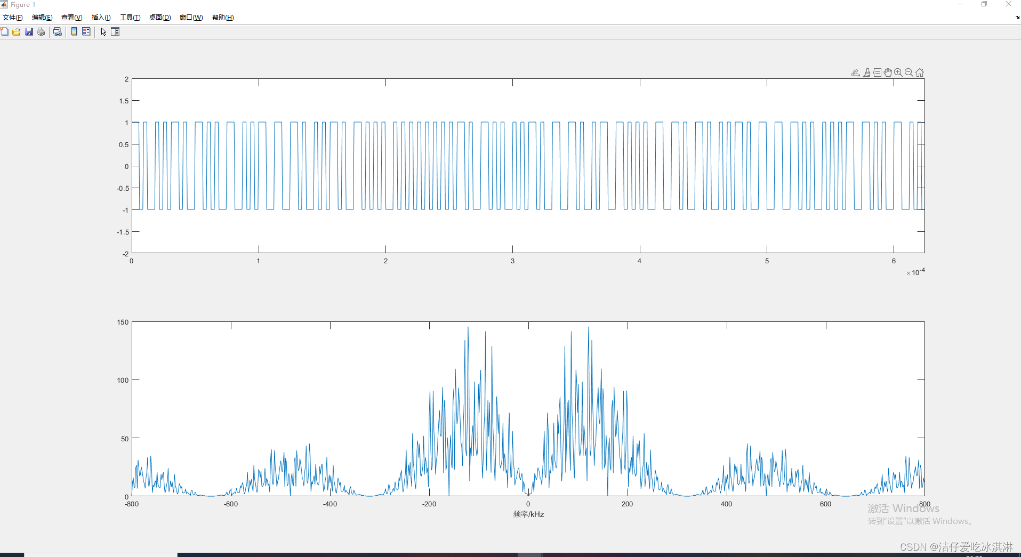Click the -1.5 tick label on upper plot
The width and height of the screenshot is (1021, 557).
(x=123, y=232)
